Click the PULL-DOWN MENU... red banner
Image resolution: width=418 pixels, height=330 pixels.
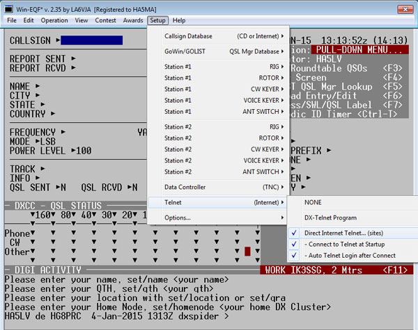[x=359, y=50]
